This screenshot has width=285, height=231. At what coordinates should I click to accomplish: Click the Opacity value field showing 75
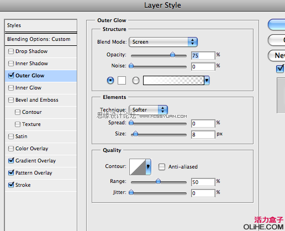[203, 55]
